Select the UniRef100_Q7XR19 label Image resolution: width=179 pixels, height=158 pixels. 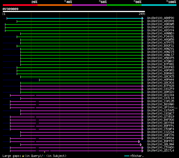pos(161,117)
